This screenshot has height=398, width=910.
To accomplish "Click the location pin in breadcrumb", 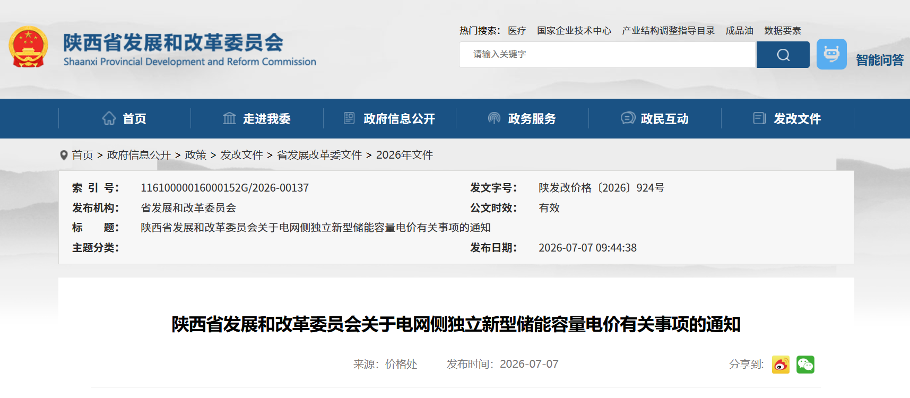I will click(64, 155).
